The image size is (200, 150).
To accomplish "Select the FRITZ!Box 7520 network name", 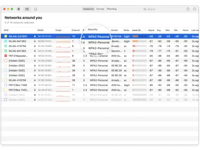I will click(x=19, y=90).
